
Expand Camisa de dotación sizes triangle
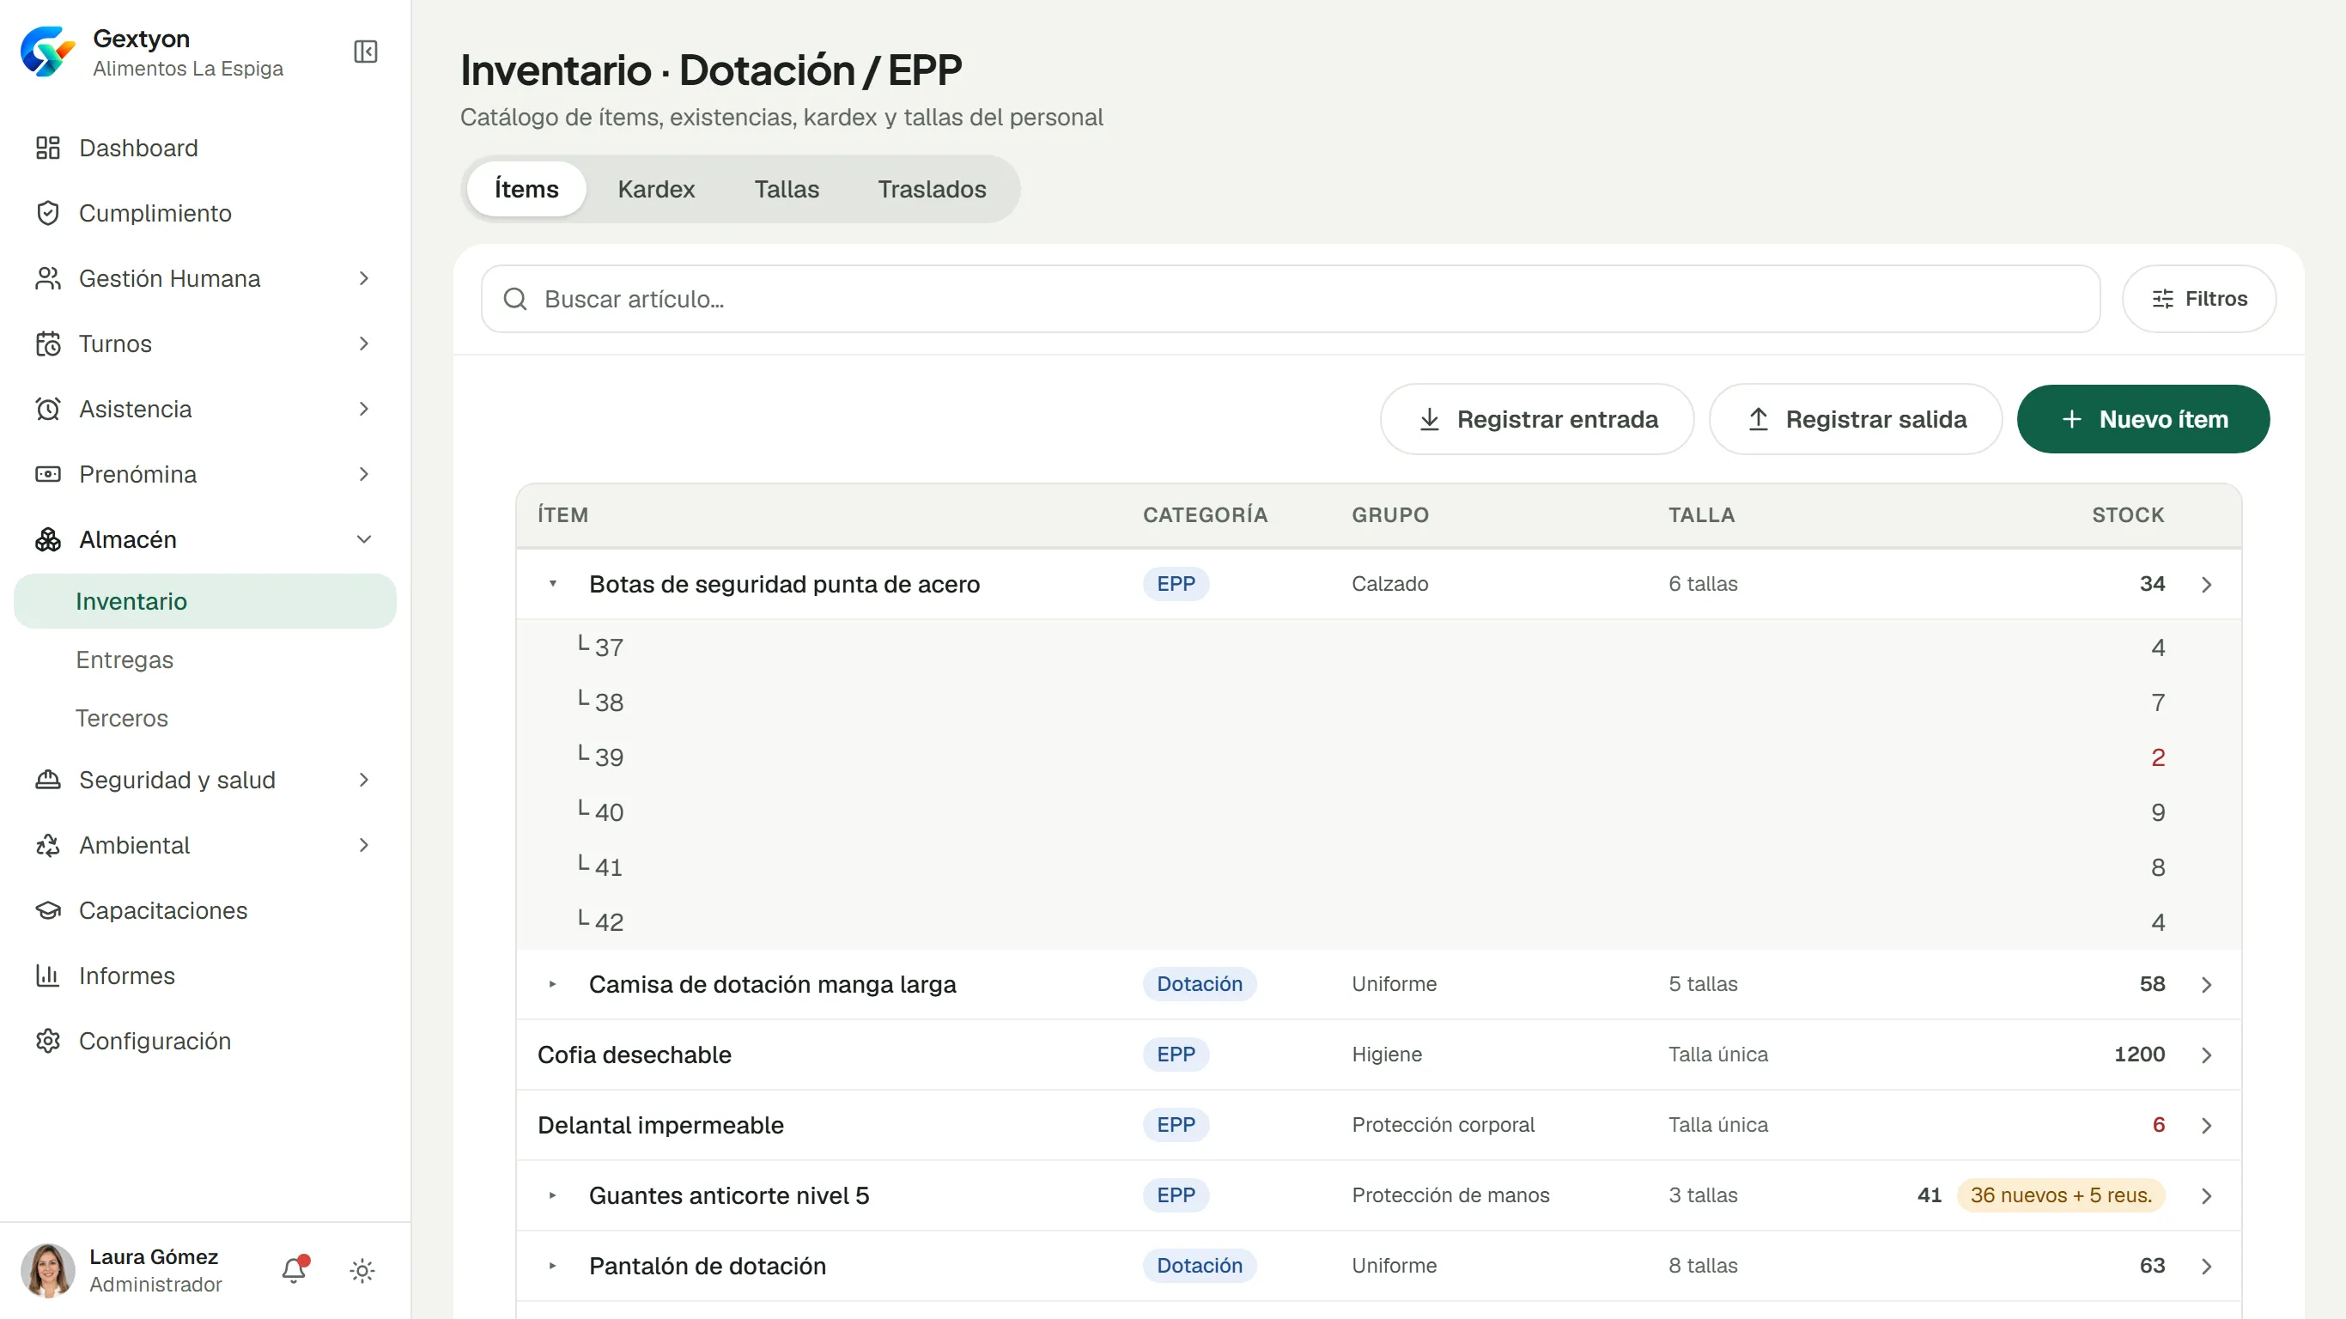click(553, 984)
